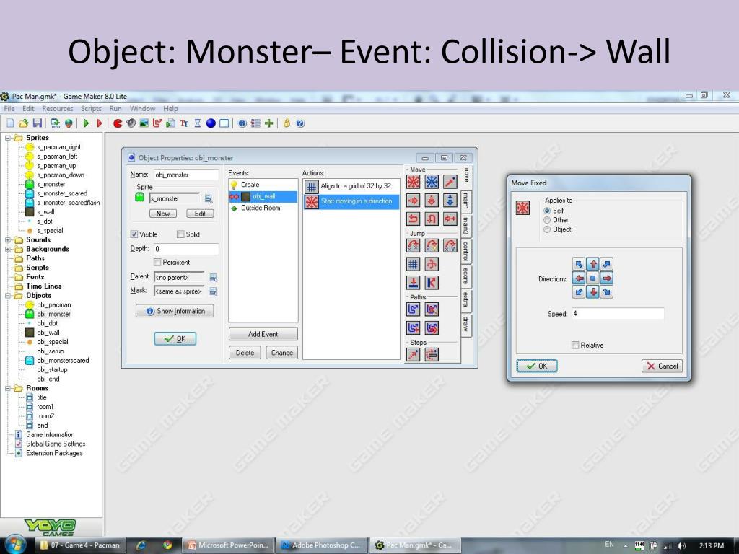Expand the Sounds folder in resource tree
Viewport: 739px width, 554px height.
pos(8,239)
